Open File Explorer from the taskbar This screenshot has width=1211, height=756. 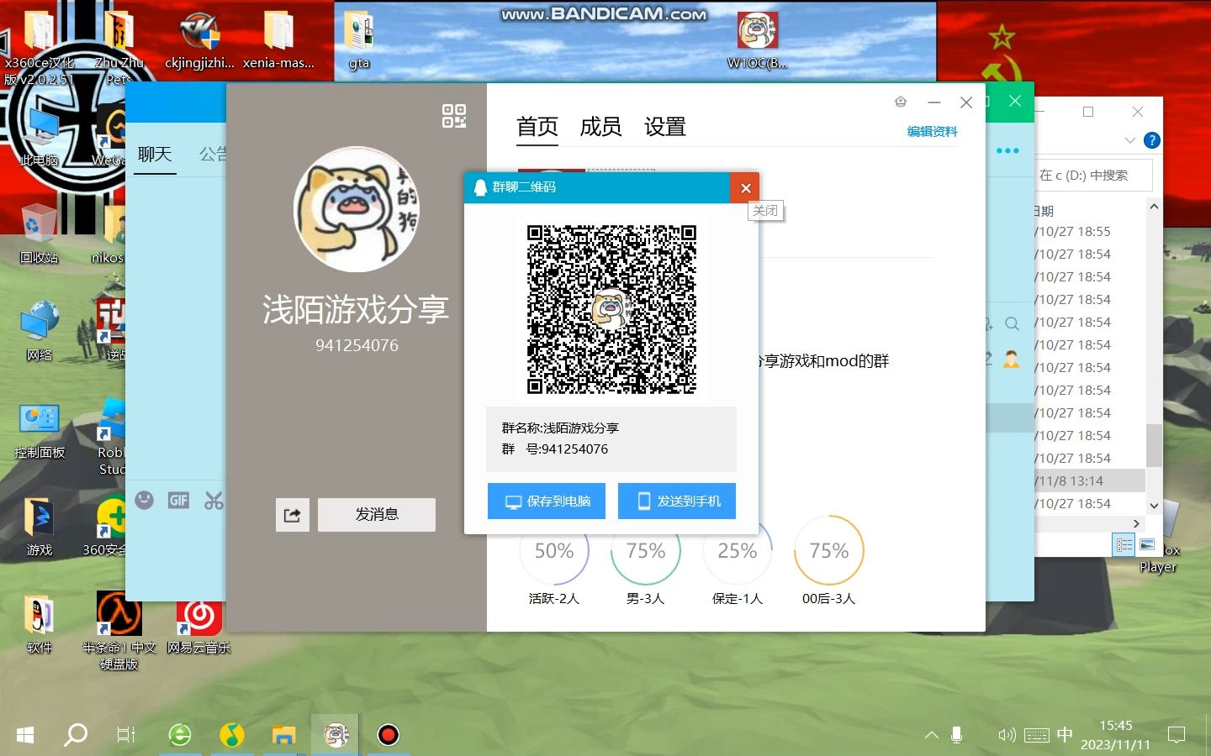click(283, 735)
